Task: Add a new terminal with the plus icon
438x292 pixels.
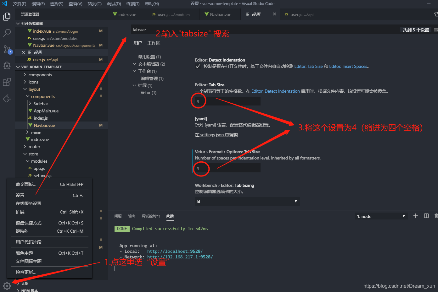Action: point(415,216)
